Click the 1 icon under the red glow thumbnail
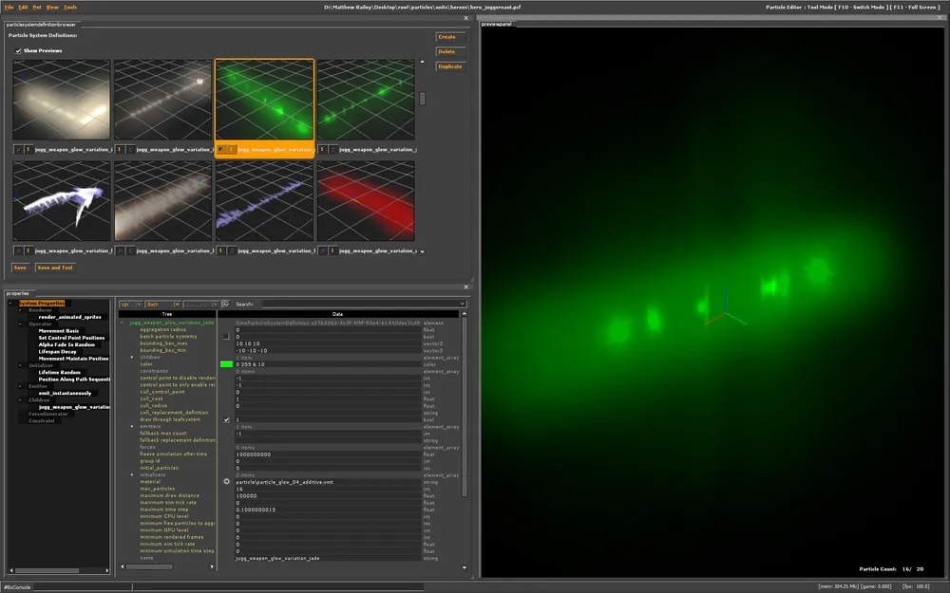The width and height of the screenshot is (950, 593). coord(333,251)
